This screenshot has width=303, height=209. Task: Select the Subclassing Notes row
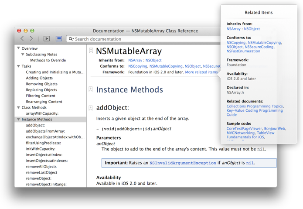click(41, 55)
